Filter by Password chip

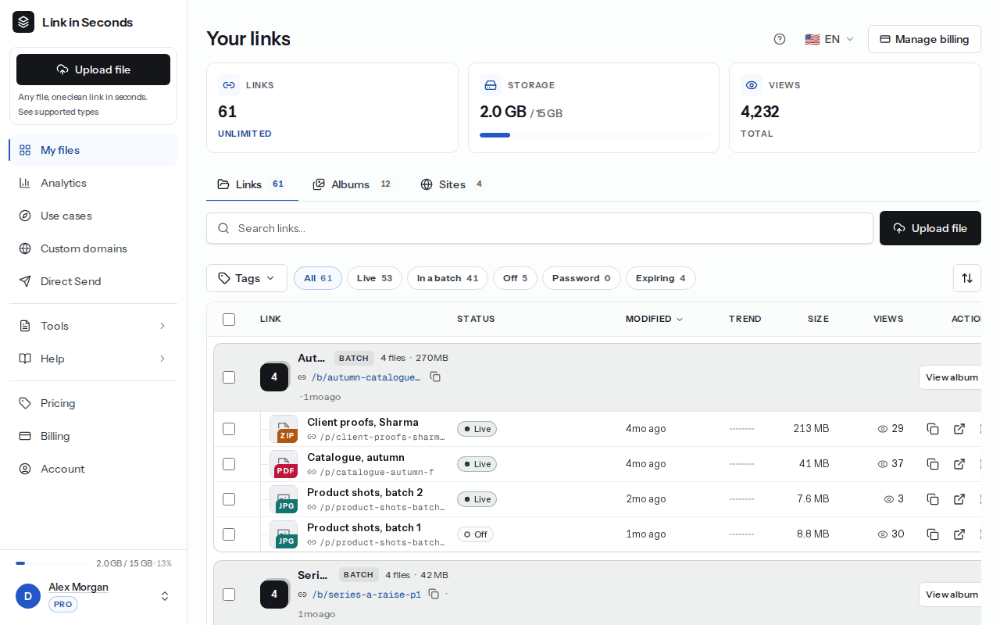tap(581, 278)
